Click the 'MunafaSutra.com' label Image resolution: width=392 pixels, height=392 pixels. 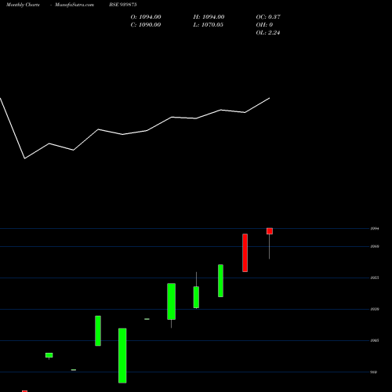pos(74,5)
